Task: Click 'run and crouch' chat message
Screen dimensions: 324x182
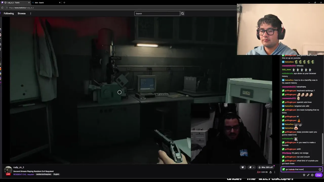Action: pos(303,157)
